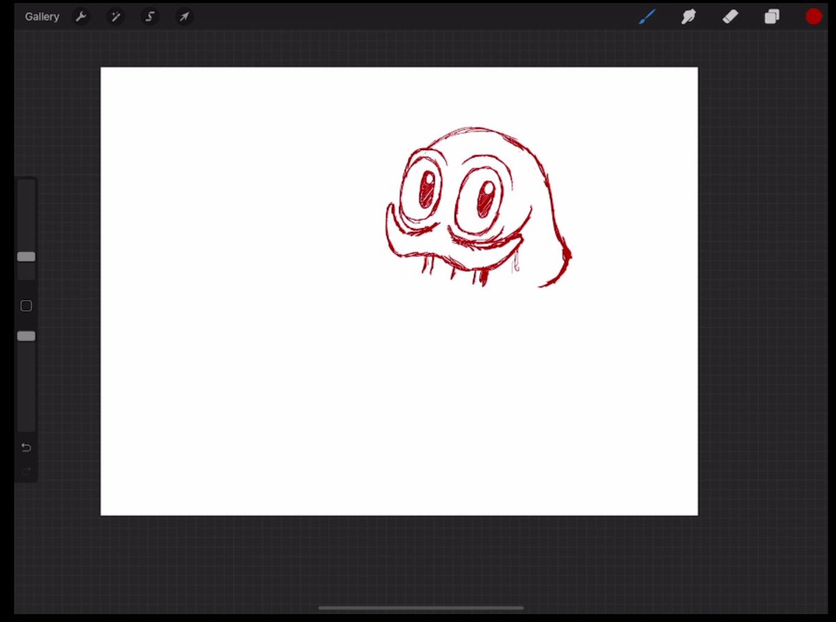Return to the Gallery view
Viewport: 836px width, 622px height.
coord(42,17)
